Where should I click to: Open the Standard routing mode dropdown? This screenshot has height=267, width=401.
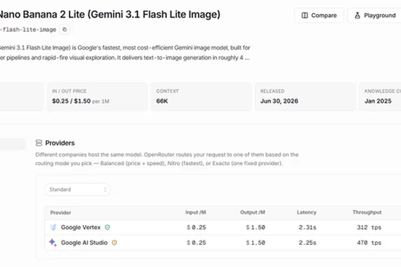(x=78, y=190)
